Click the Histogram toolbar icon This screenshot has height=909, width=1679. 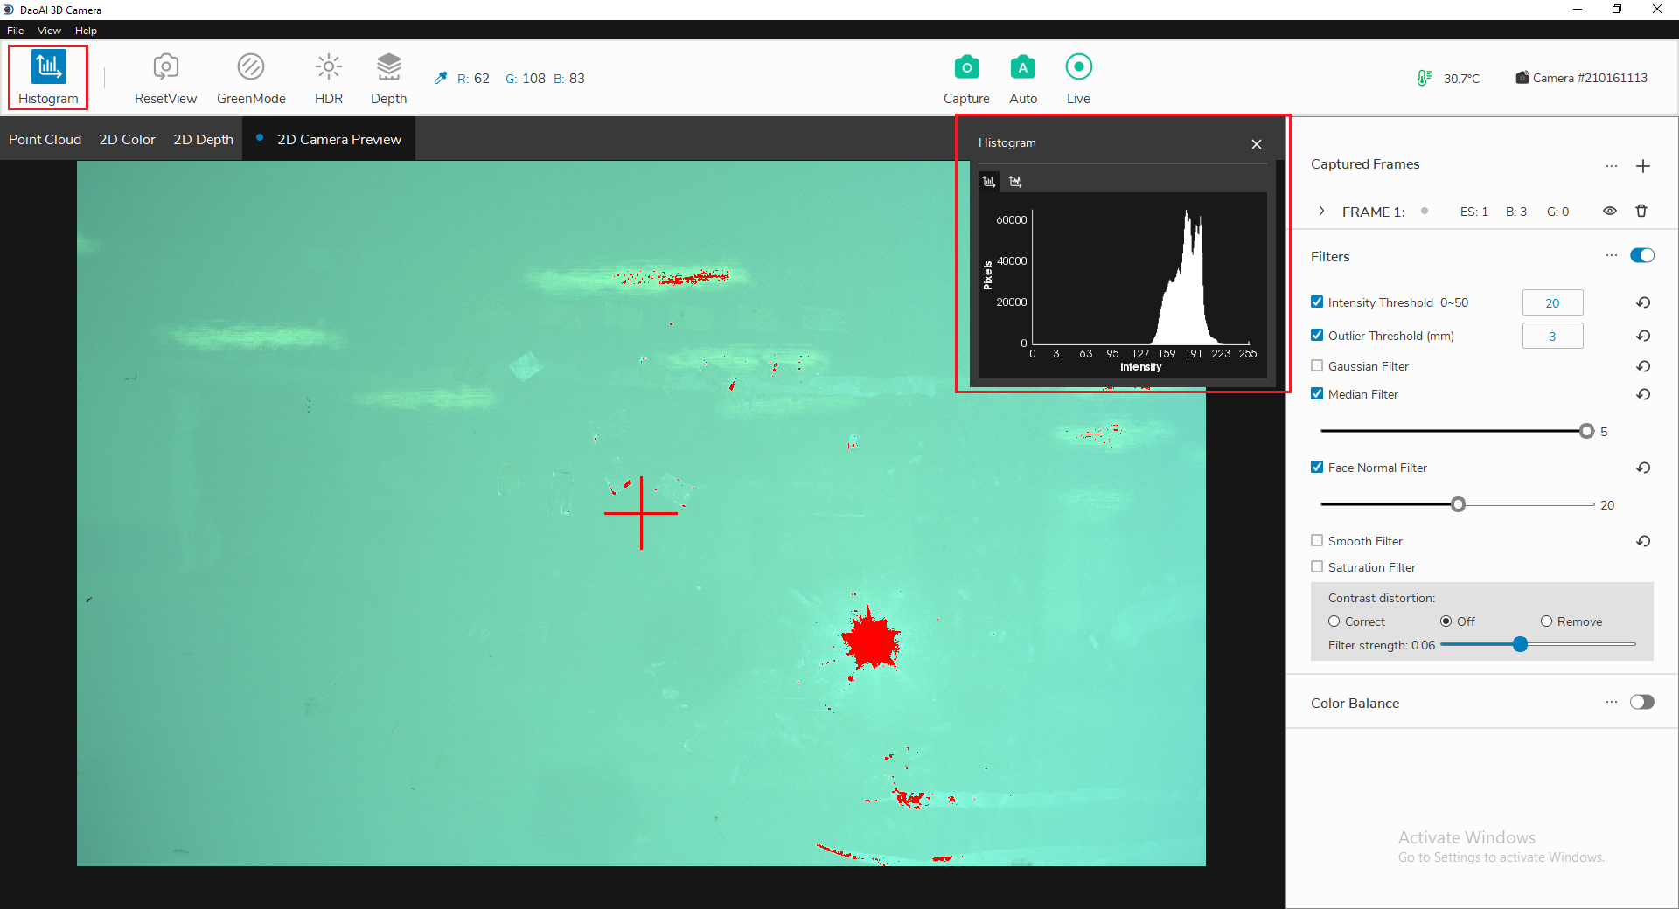(x=48, y=67)
